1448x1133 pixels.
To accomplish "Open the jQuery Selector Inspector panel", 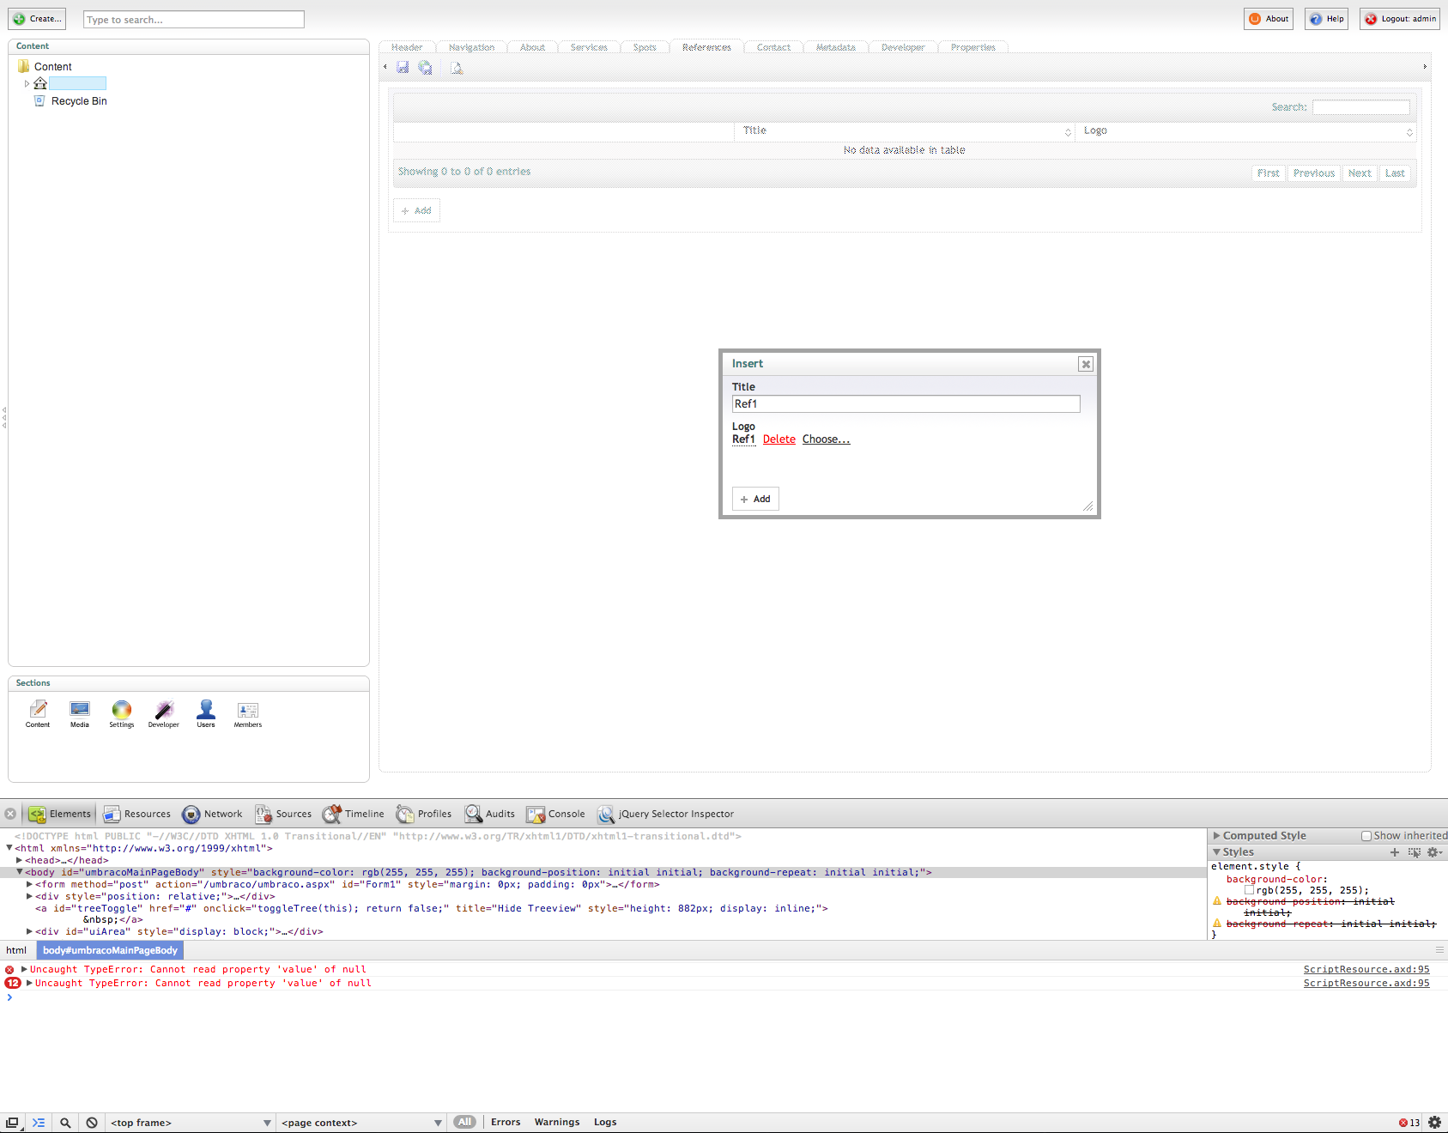I will tap(666, 814).
